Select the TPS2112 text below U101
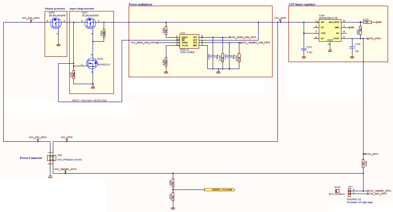Screen dimensions: 393x212 tap(184, 50)
